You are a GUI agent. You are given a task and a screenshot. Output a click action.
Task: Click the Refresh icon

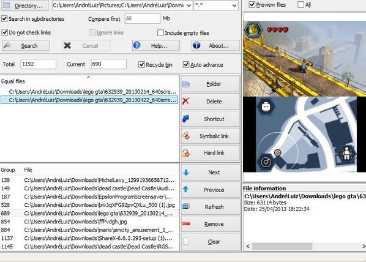tap(186, 206)
